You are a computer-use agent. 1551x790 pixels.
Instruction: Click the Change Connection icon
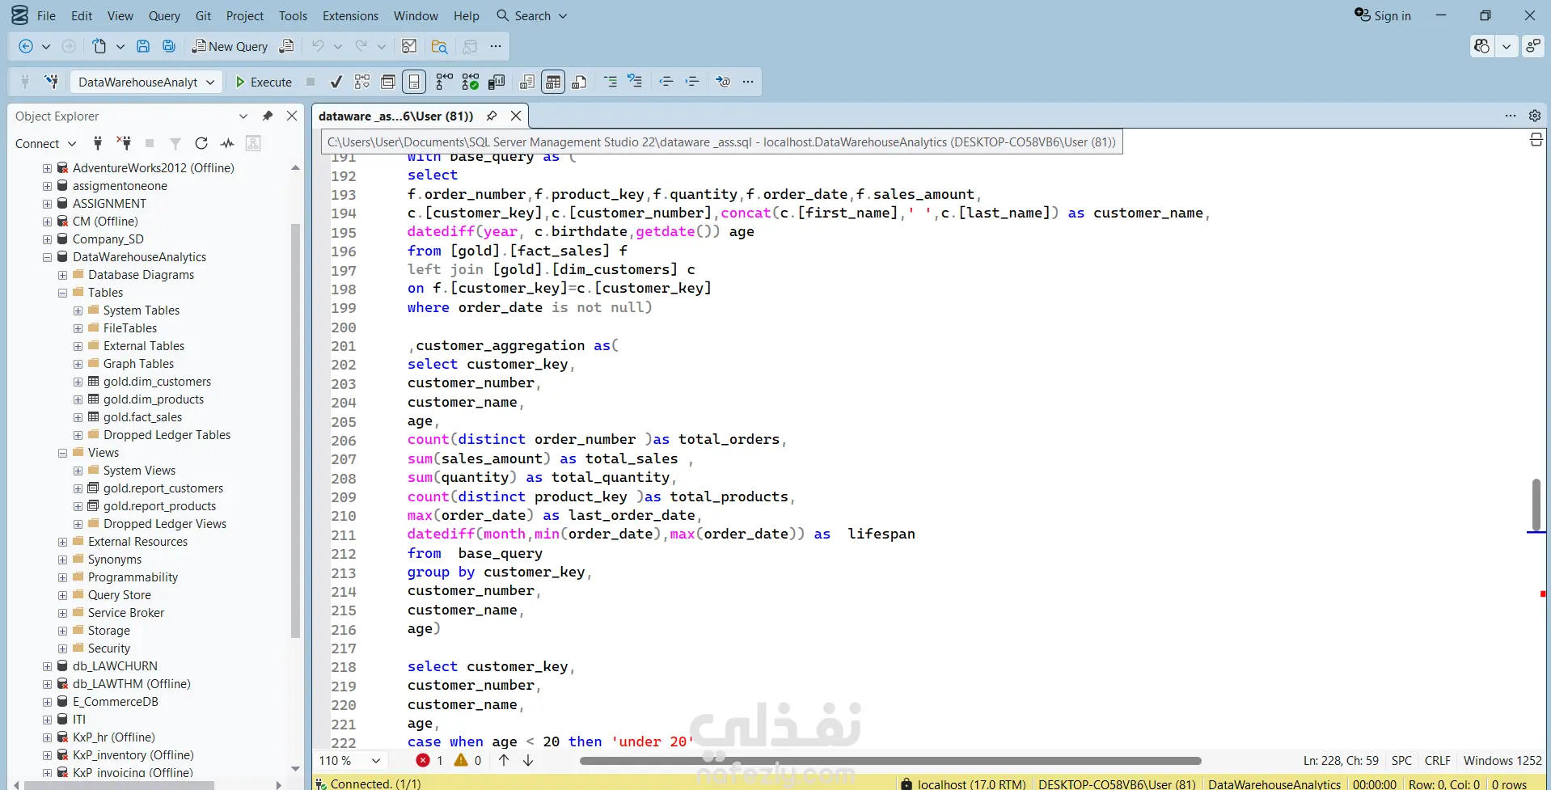[52, 82]
